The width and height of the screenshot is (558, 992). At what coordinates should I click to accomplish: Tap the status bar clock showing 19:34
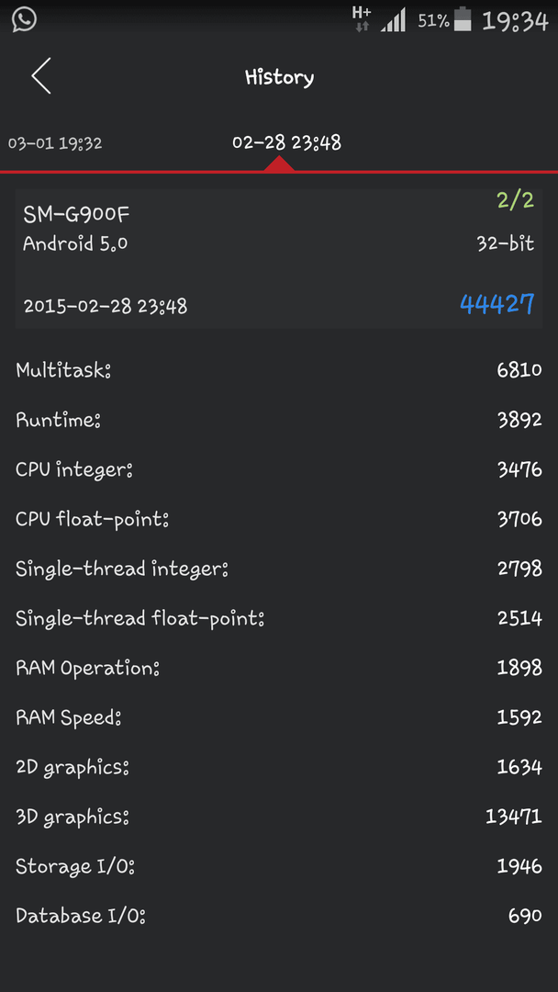(x=514, y=20)
